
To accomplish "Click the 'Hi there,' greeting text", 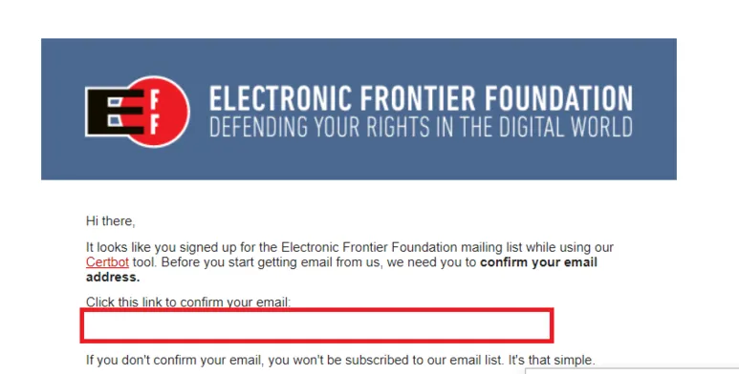I will tap(110, 221).
